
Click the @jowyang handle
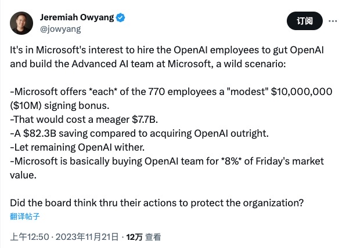coord(60,29)
